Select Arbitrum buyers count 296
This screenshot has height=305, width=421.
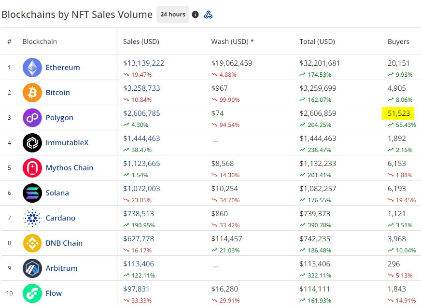click(x=393, y=264)
